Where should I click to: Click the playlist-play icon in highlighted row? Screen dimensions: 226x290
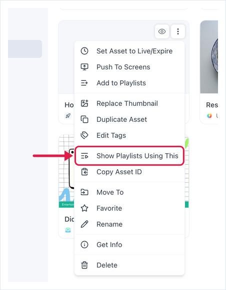84,156
